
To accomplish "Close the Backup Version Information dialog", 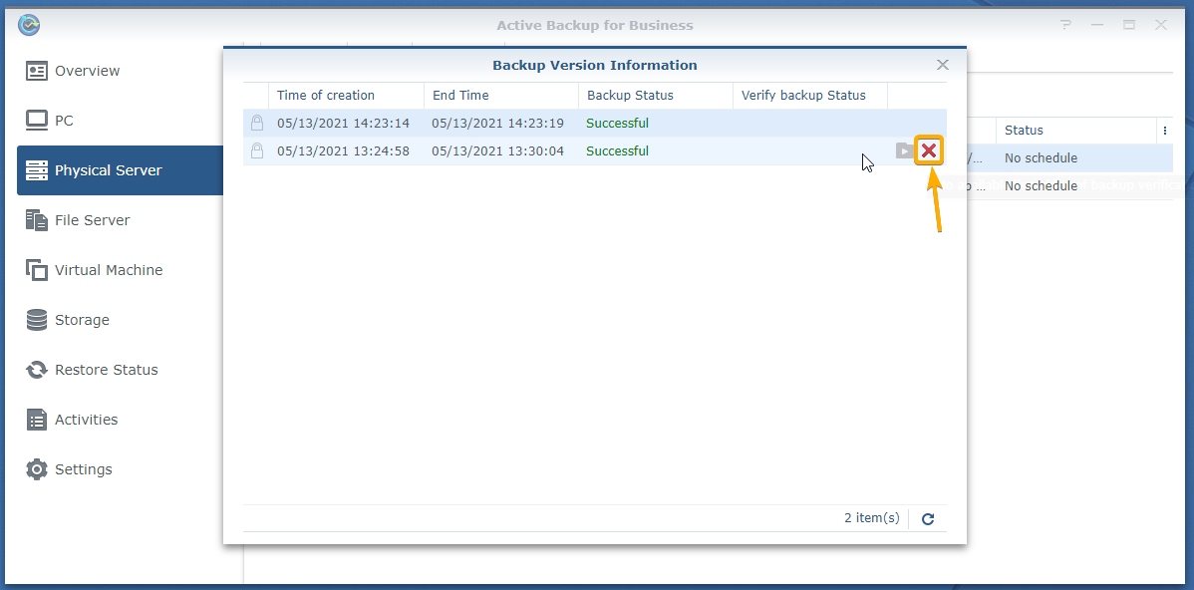I will (942, 65).
